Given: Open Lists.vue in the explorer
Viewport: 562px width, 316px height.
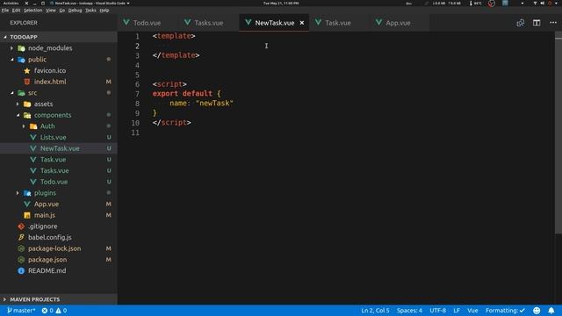Looking at the screenshot, I should click(x=53, y=137).
